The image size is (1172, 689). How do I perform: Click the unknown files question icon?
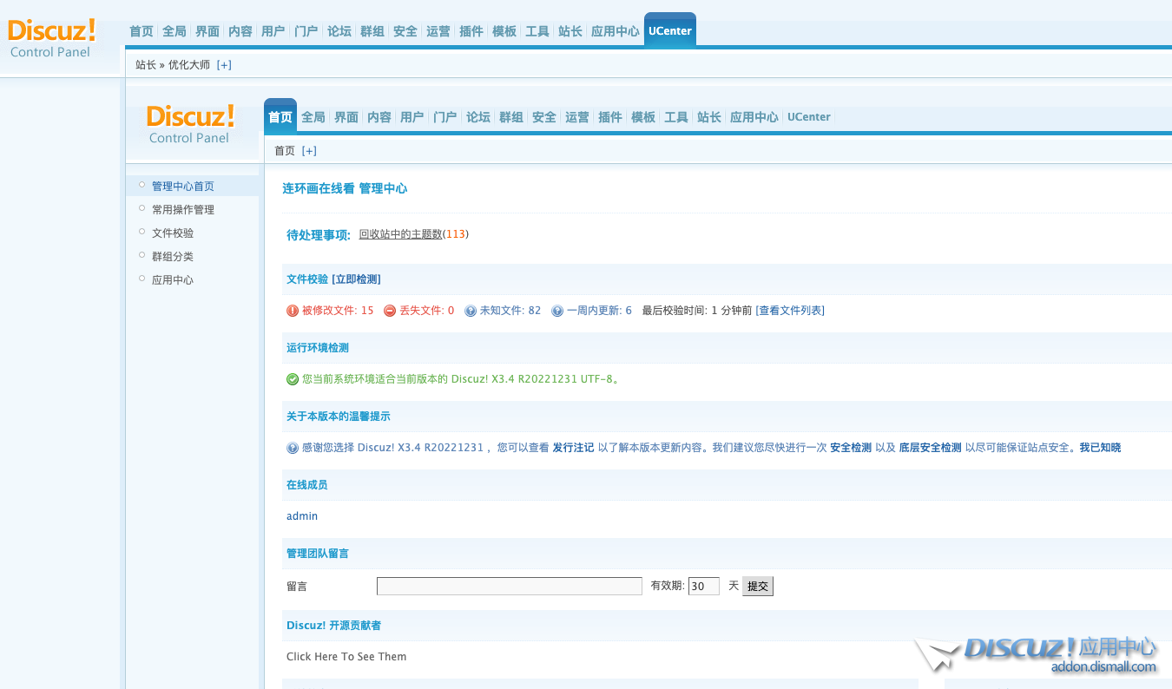[471, 311]
